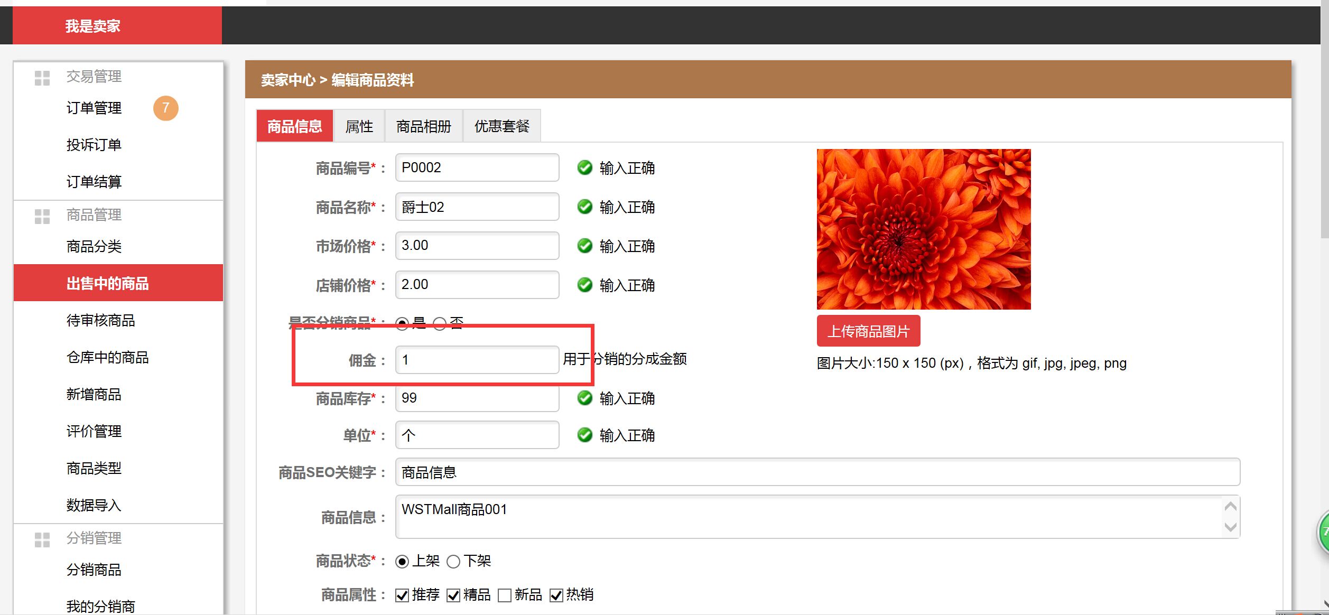Click the 分销管理 grid icon
Image resolution: width=1329 pixels, height=615 pixels.
point(42,539)
